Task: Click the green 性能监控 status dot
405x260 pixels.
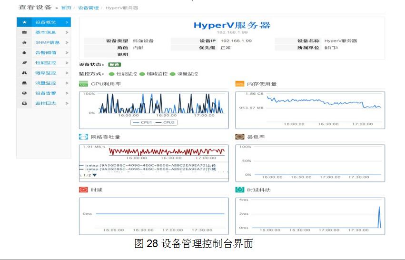Action: coord(111,74)
